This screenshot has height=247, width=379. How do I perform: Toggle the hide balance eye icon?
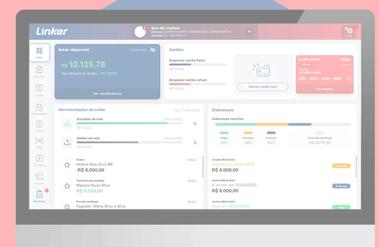[152, 50]
